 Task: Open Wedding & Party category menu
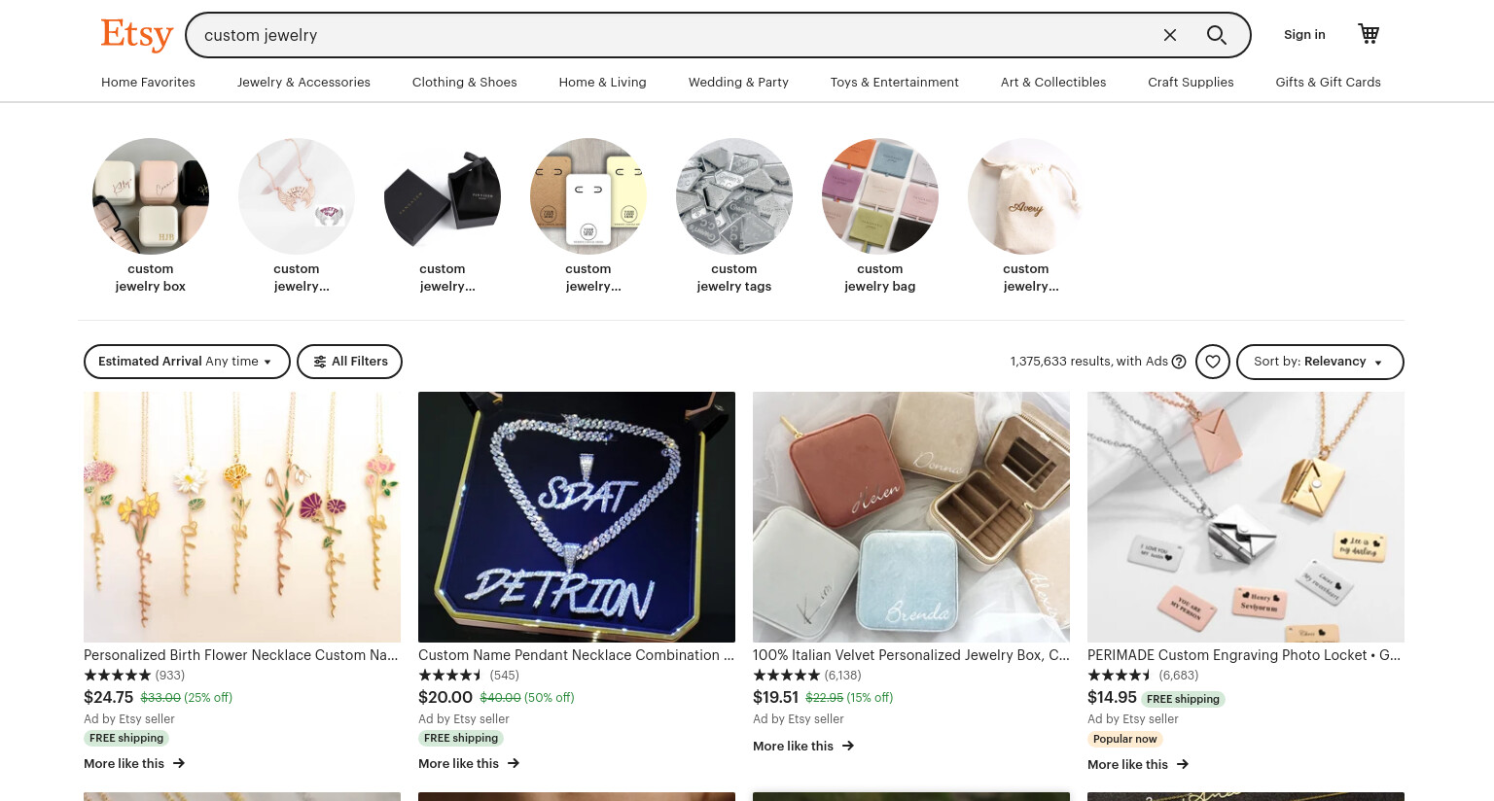738,83
